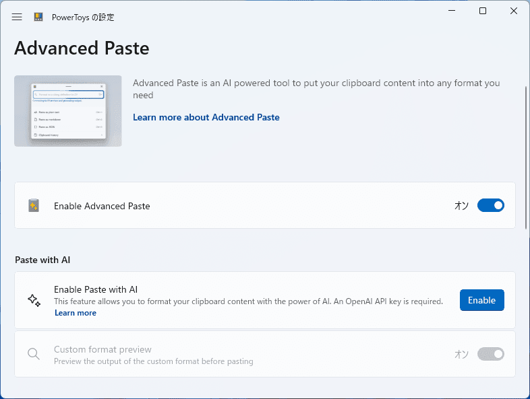Click the Custom format preview label
This screenshot has height=399, width=530.
pos(102,349)
